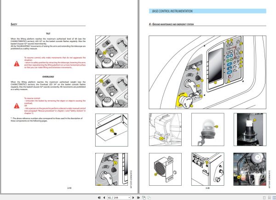Click page number 2-20 on right page

[207, 188]
